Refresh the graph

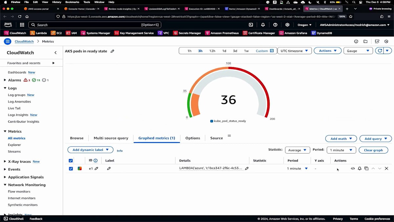pyautogui.click(x=380, y=51)
